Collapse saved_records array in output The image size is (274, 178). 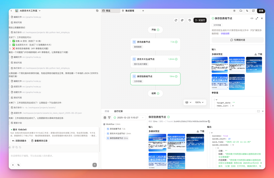(233, 145)
